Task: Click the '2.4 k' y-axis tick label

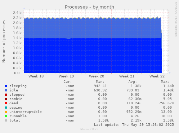Action: click(17, 13)
